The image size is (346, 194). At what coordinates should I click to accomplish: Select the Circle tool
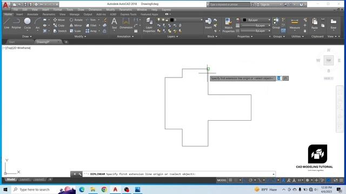click(28, 24)
